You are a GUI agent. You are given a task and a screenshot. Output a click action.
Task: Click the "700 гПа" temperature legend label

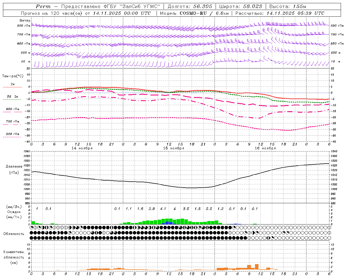[13, 122]
